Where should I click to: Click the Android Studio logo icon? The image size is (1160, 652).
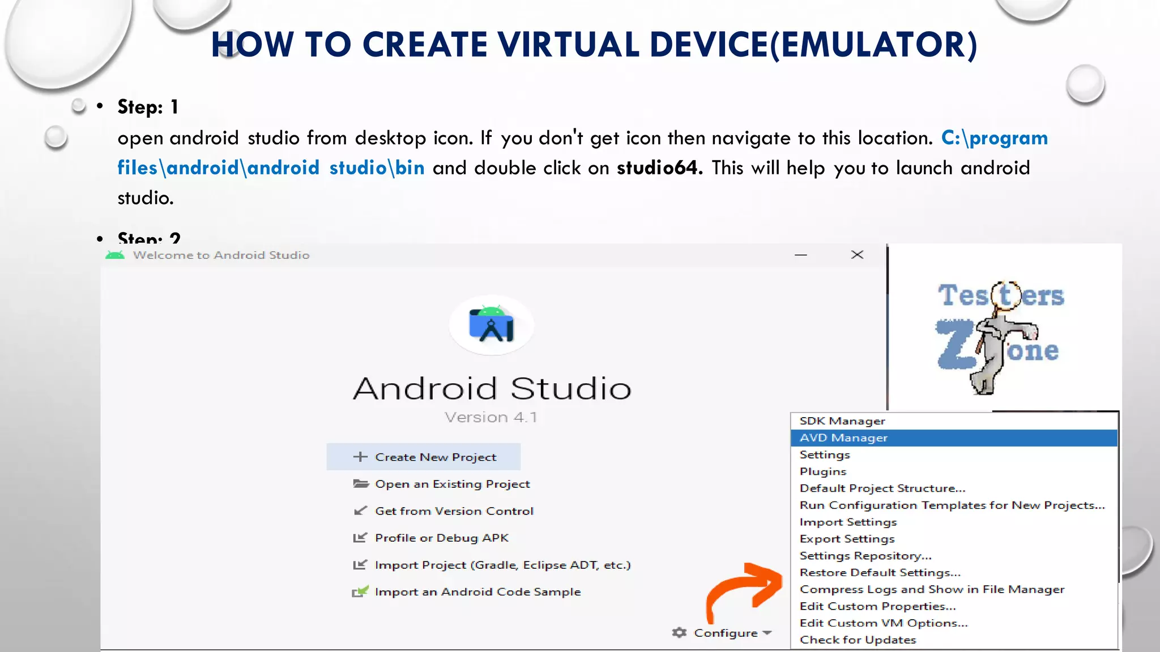click(x=491, y=324)
